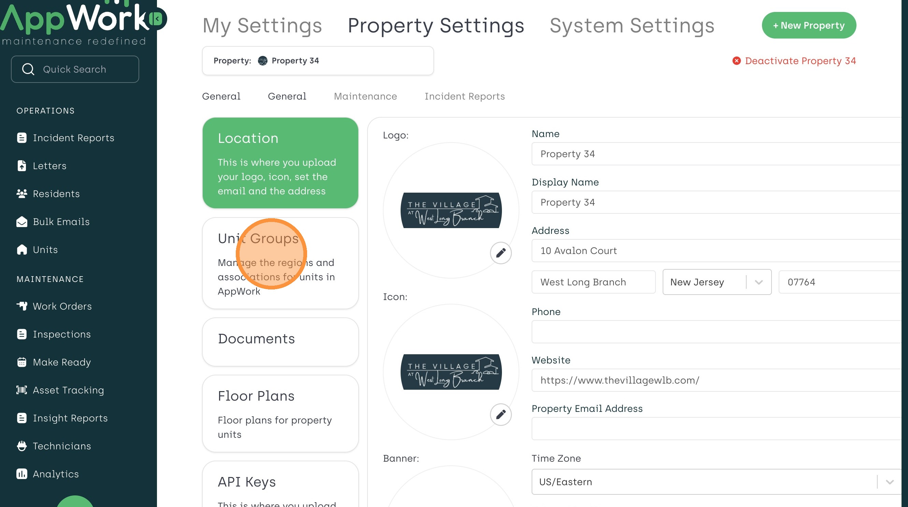
Task: Open the US/Eastern time zone dropdown
Action: coord(889,482)
